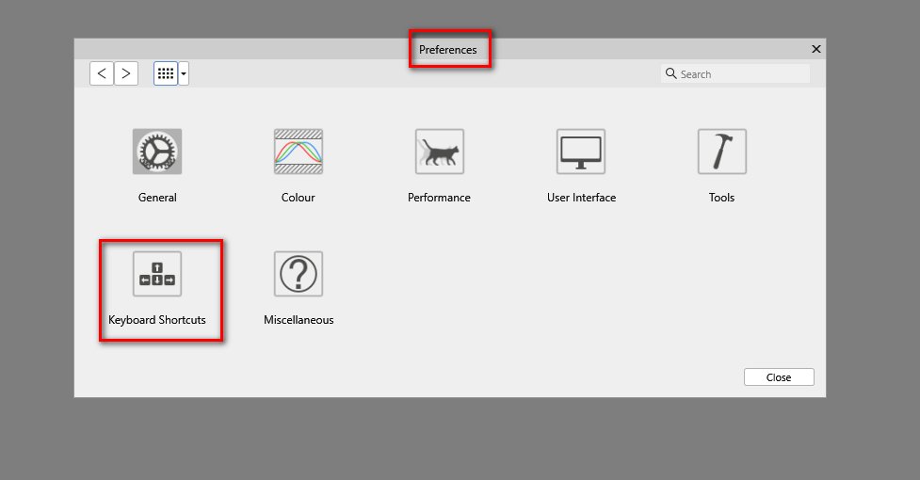
Task: Click the magnifier icon in Search
Action: pos(670,73)
